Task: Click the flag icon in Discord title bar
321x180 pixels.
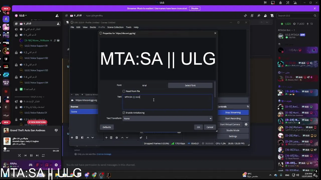Action: pyautogui.click(x=265, y=2)
